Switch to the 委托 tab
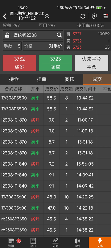 pyautogui.click(x=69, y=79)
